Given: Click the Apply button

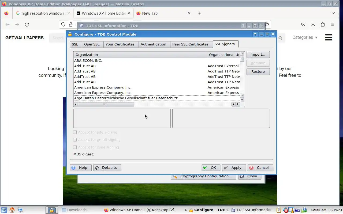Looking at the screenshot, I should [x=234, y=168].
